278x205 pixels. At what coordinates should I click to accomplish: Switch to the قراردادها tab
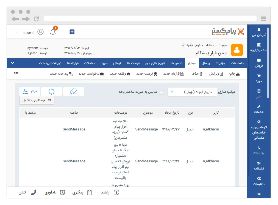[73, 63]
